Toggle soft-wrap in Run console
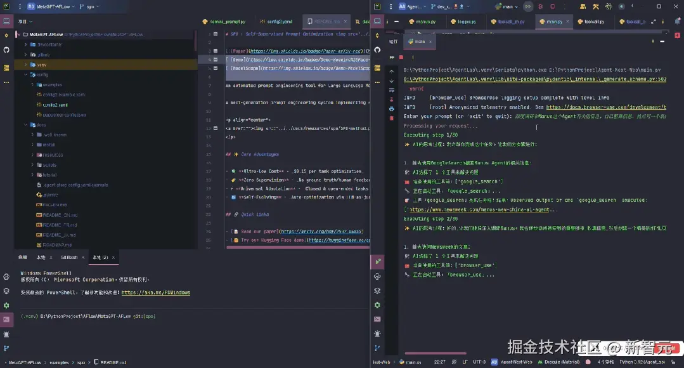The width and height of the screenshot is (684, 368). pyautogui.click(x=392, y=90)
